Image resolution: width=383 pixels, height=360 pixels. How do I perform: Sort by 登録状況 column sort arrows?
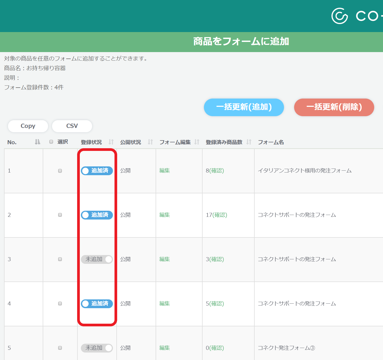pyautogui.click(x=111, y=142)
